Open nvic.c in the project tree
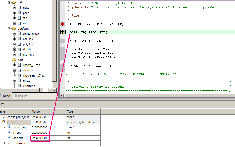This screenshot has width=235, height=147. (26, 81)
